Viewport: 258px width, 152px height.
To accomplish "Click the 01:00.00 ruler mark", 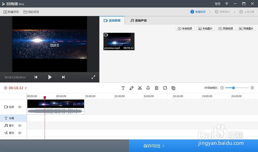I will pos(90,96).
